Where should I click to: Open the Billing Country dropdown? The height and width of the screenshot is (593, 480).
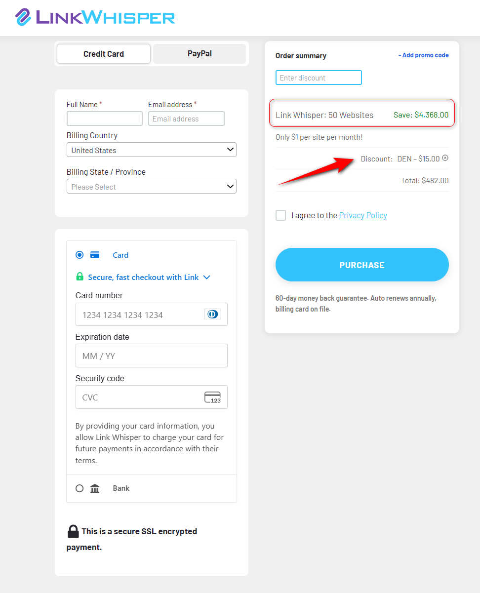point(151,150)
